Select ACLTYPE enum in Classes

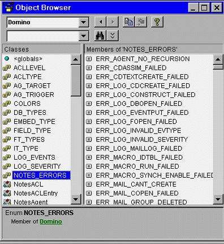28,77
